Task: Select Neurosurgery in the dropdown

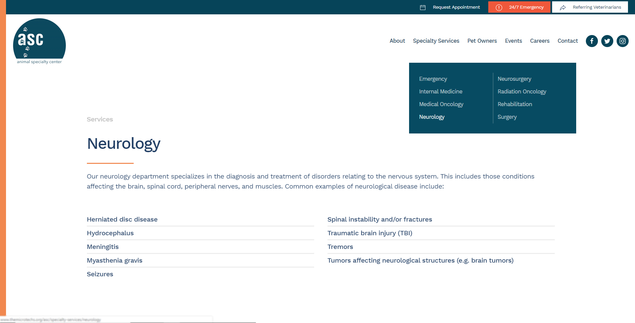Action: [x=514, y=79]
